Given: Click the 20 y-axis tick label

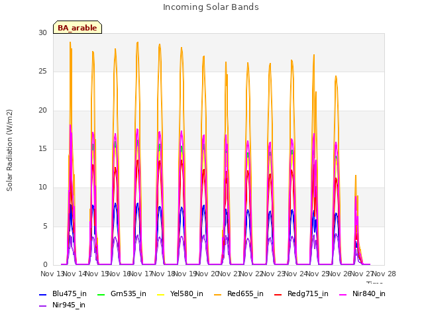Looking at the screenshot, I should [42, 111].
